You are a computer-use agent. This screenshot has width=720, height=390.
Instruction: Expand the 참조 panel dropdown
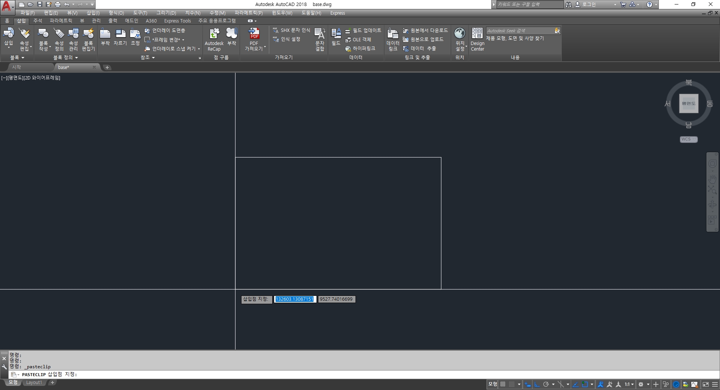tap(148, 58)
